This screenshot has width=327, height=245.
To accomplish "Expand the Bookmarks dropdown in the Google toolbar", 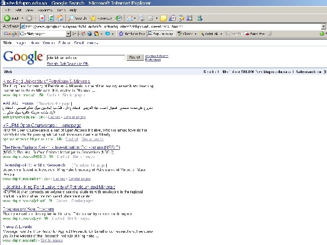I will pos(144,34).
